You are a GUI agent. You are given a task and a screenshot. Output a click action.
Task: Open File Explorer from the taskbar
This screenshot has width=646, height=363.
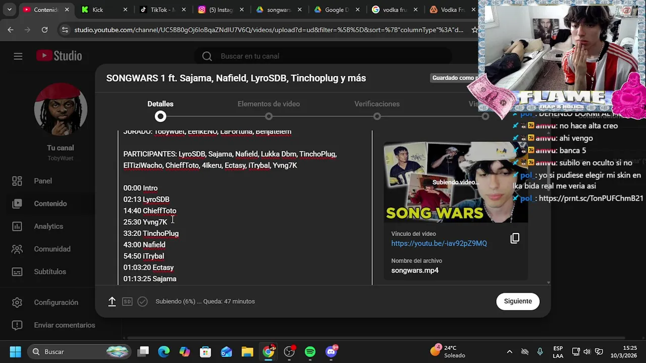[x=247, y=351]
